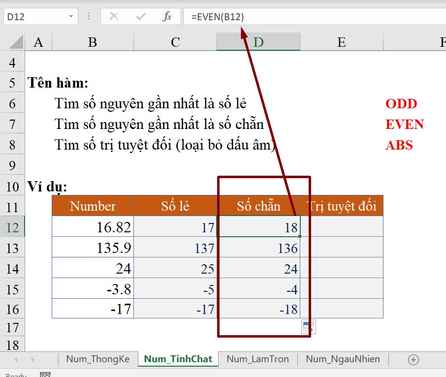446x377 pixels.
Task: Add a new worksheet with the plus icon
Action: (x=413, y=359)
